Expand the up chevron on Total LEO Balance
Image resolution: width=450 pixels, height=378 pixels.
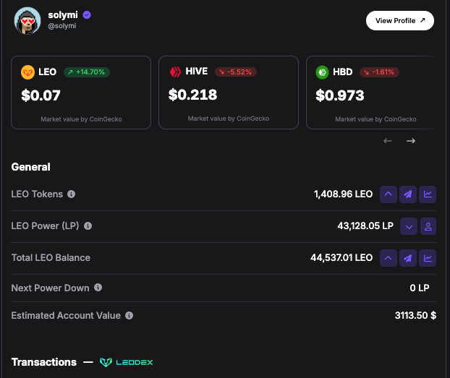(x=389, y=258)
